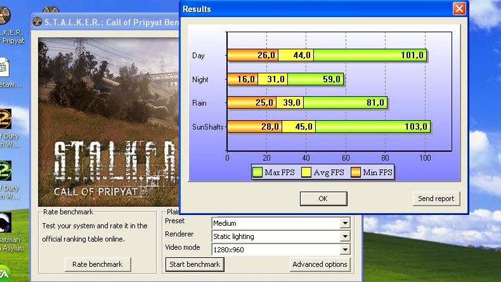The image size is (501, 282).
Task: Click the Rain max value 81,0
Action: [x=375, y=102]
